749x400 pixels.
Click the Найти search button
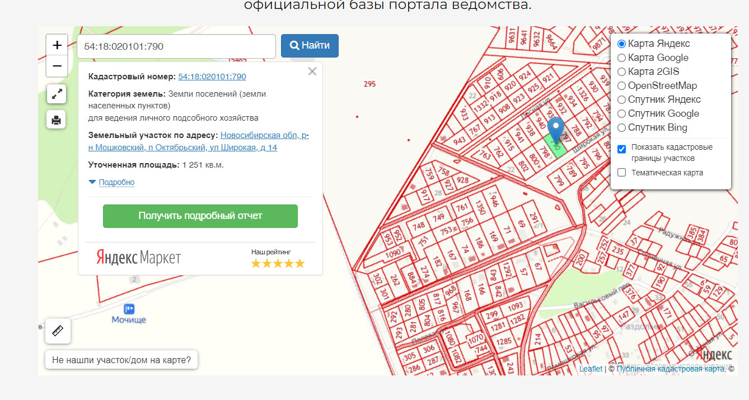(310, 46)
